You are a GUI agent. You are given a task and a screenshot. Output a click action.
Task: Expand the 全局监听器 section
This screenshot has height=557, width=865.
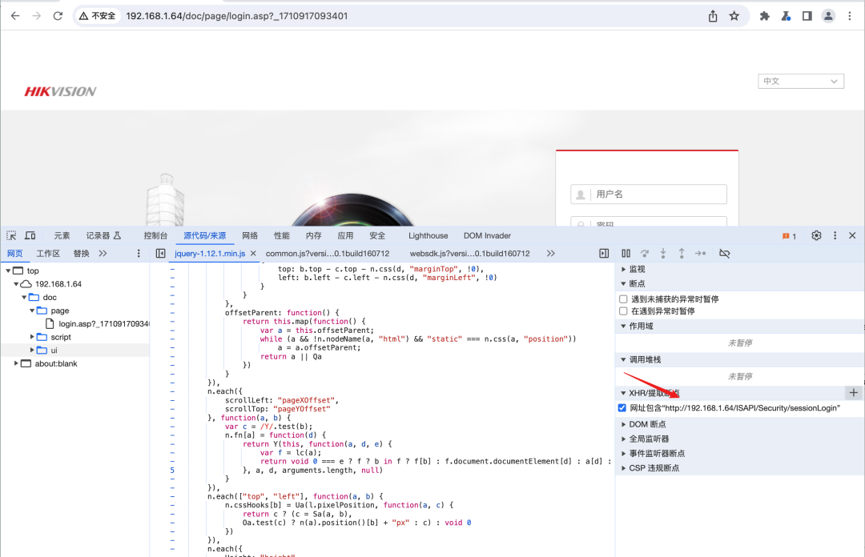(648, 439)
